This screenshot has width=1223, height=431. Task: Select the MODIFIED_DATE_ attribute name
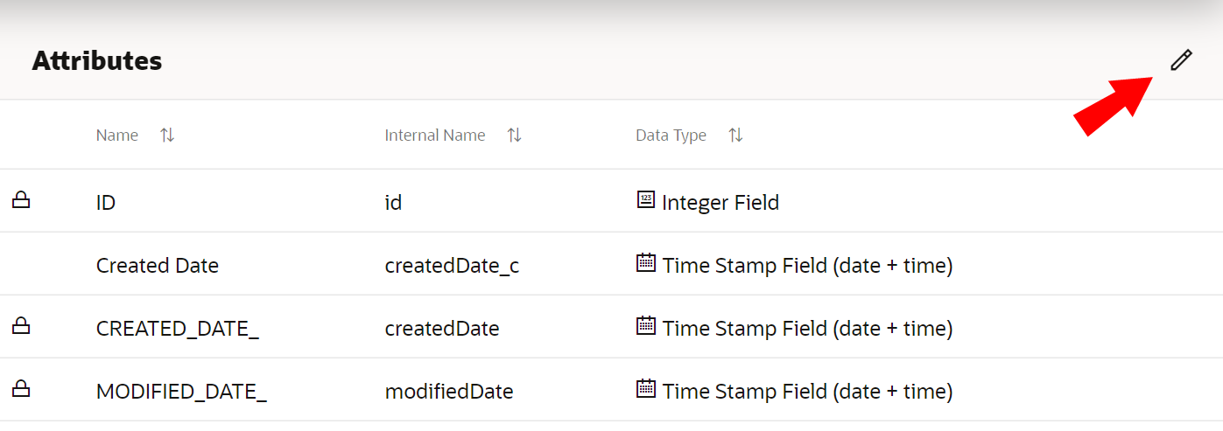tap(181, 392)
